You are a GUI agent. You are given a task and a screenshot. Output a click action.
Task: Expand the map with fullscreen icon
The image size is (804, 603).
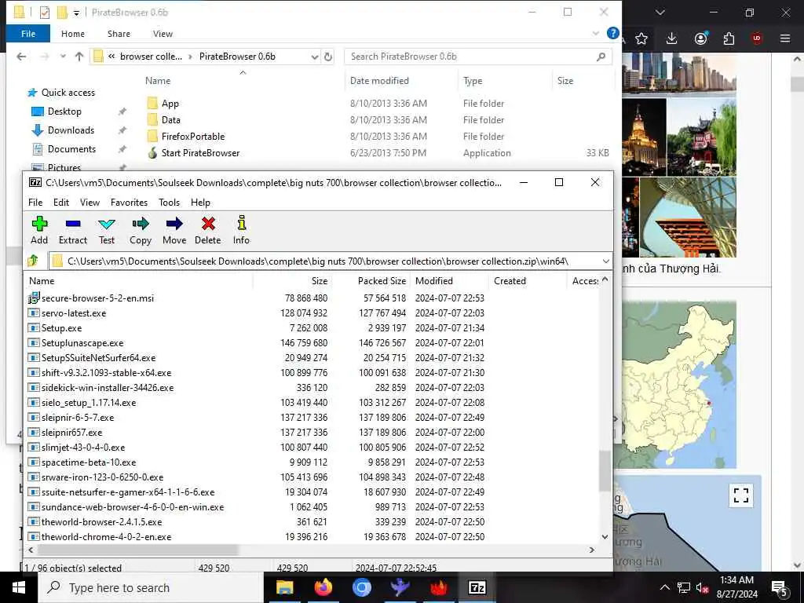741,495
